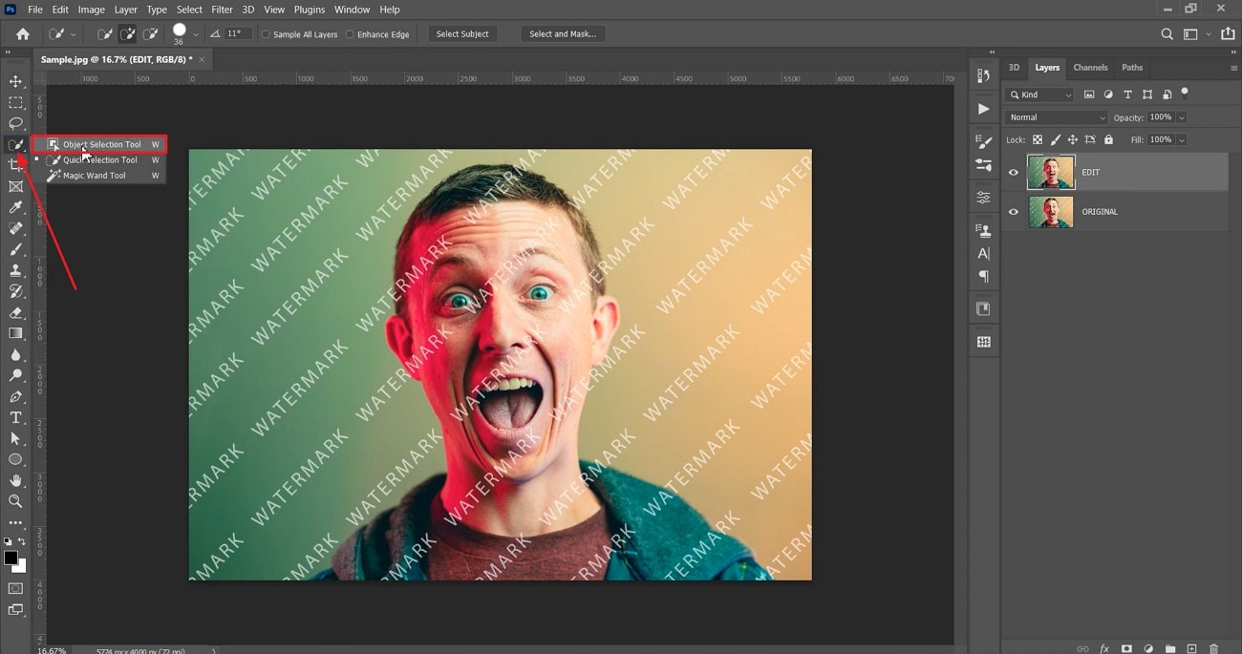Open the Kind layer filter dropdown
The height and width of the screenshot is (654, 1242).
pyautogui.click(x=1040, y=95)
